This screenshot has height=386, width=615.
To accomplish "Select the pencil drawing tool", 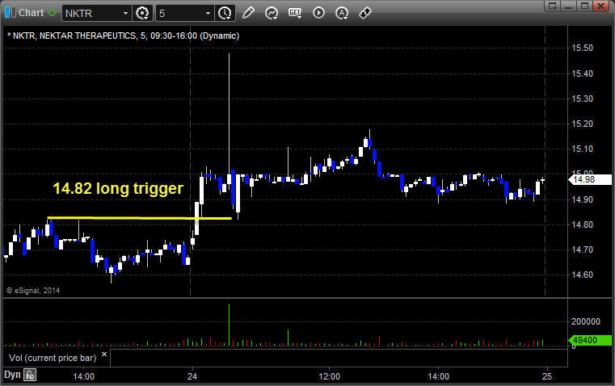I will [248, 13].
